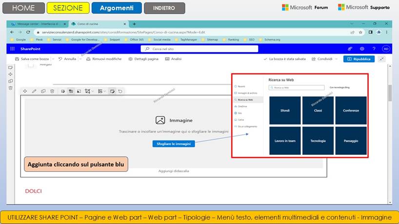The height and width of the screenshot is (224, 399).
Task: Select the crop tool in image toolbar
Action: pos(87,91)
